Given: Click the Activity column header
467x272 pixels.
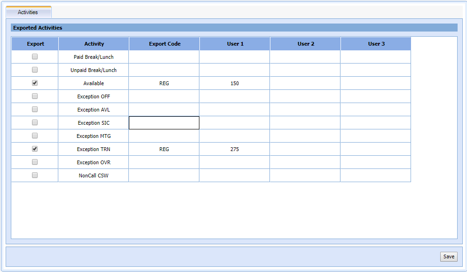Looking at the screenshot, I should pyautogui.click(x=94, y=44).
